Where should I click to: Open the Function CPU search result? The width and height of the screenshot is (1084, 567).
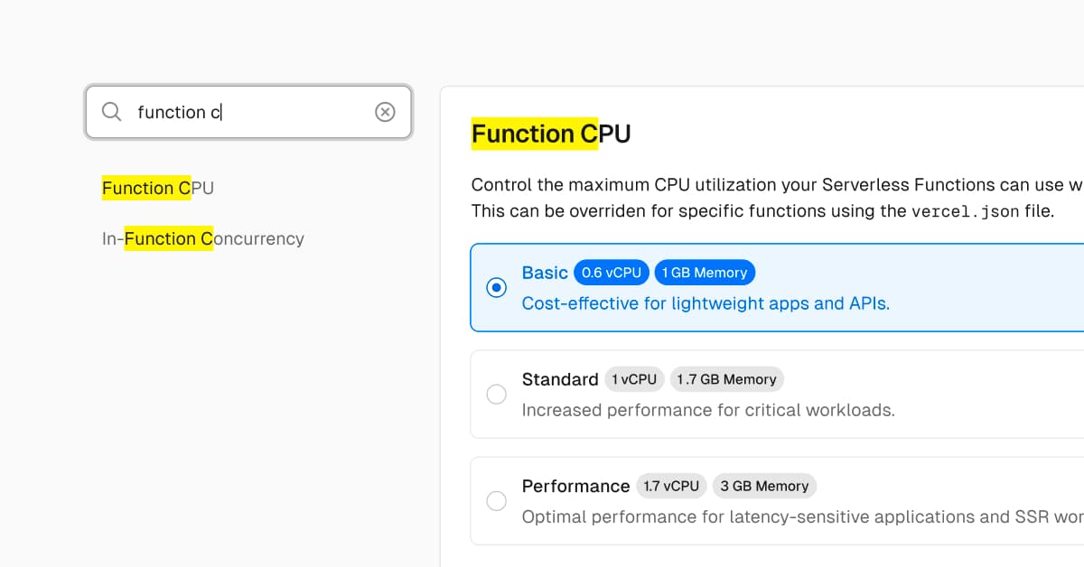158,188
